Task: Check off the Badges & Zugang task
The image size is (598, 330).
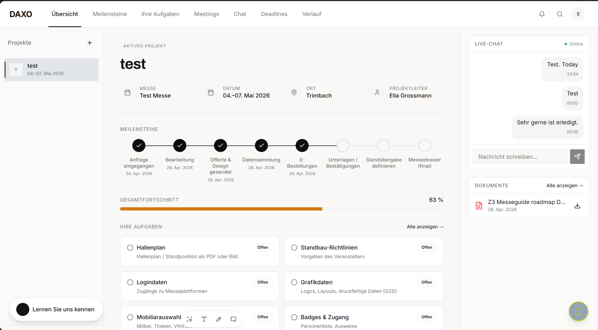Action: 294,317
